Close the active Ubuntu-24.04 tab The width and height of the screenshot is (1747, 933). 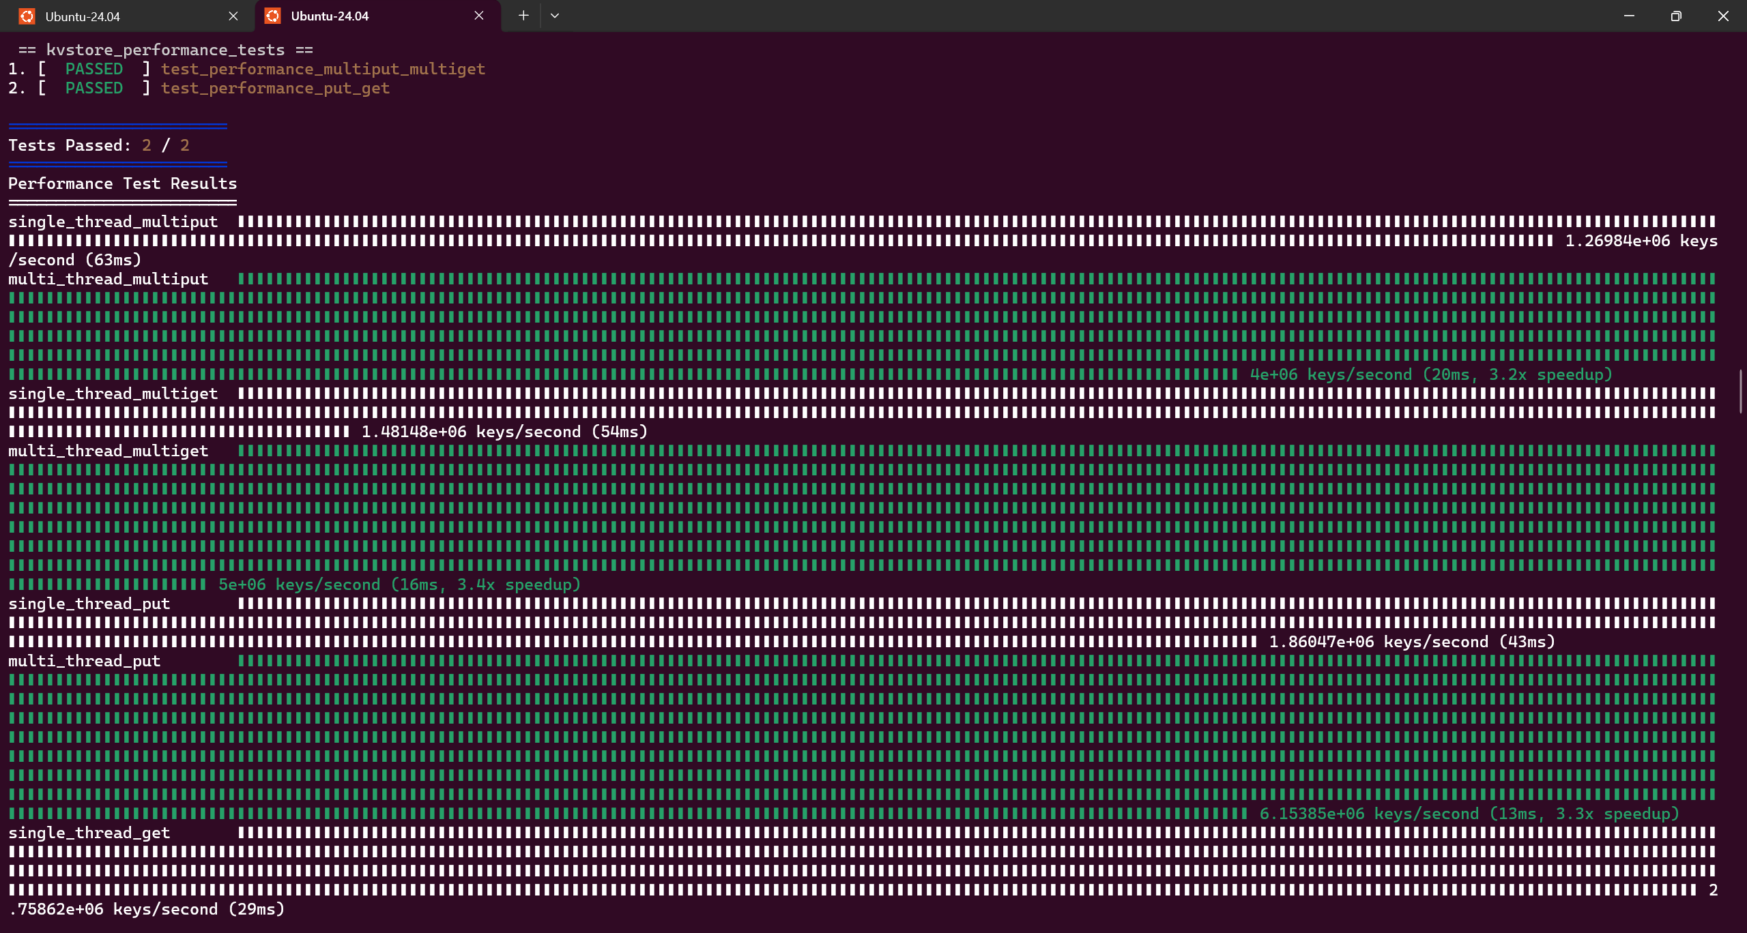tap(479, 15)
